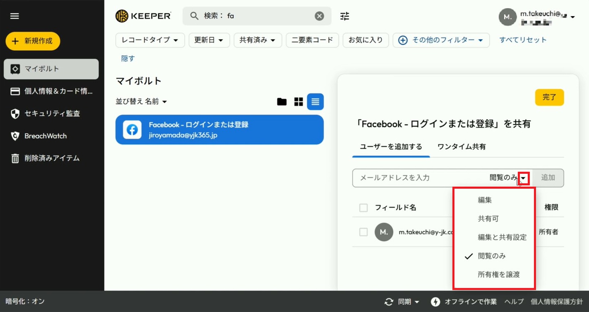Clear the search with the X icon
This screenshot has width=589, height=312.
(x=319, y=16)
